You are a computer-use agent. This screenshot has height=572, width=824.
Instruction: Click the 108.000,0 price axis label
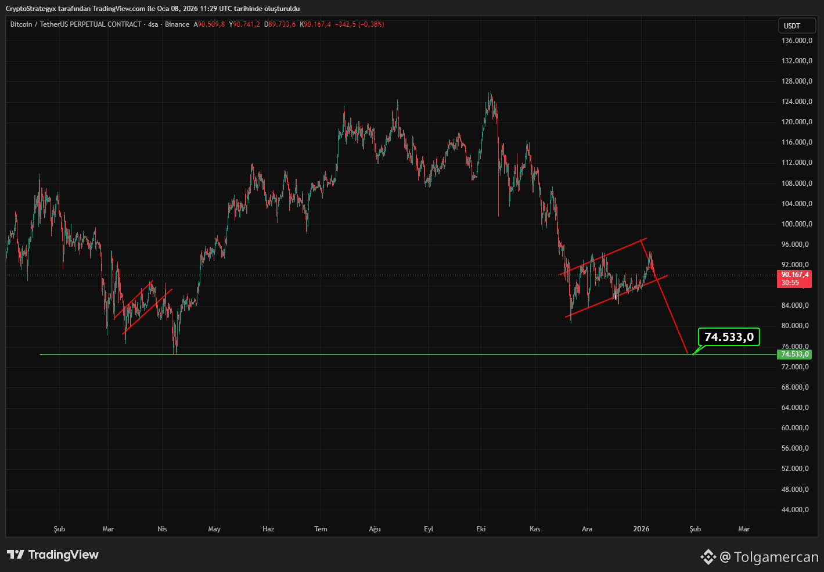tap(797, 184)
